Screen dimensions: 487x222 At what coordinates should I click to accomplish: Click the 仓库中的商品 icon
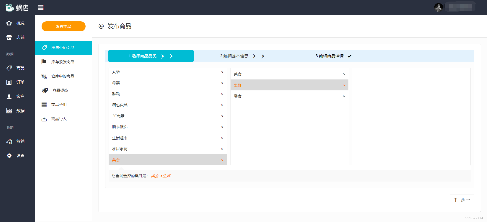coord(44,76)
